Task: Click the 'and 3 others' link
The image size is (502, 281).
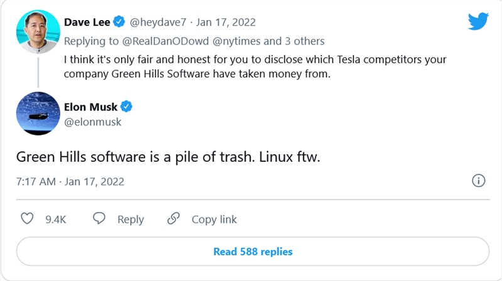Action: (294, 41)
